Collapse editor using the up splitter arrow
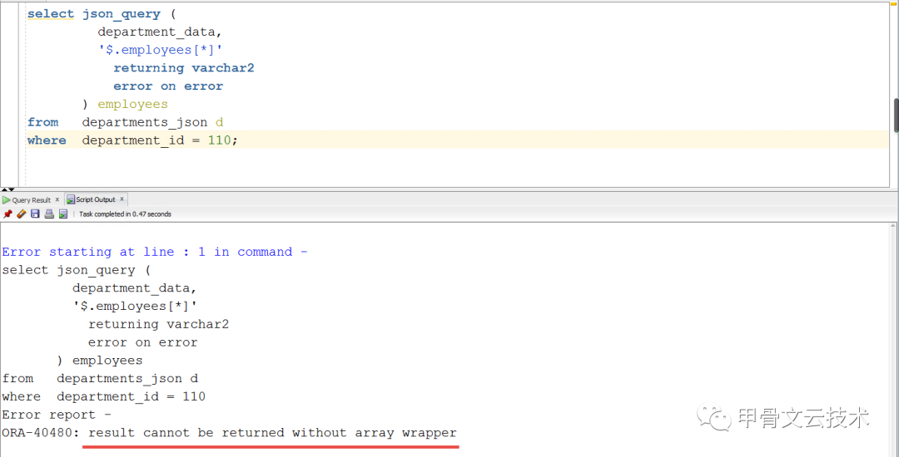This screenshot has width=899, height=457. tap(3, 189)
